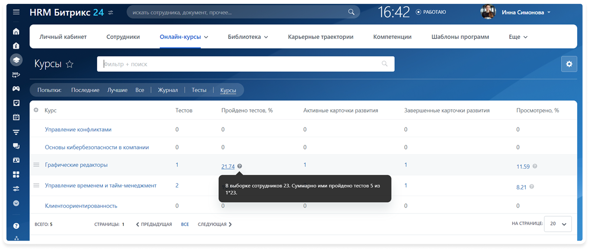Click the home icon in left sidebar
Screen dimensions: 589x250
(16, 32)
